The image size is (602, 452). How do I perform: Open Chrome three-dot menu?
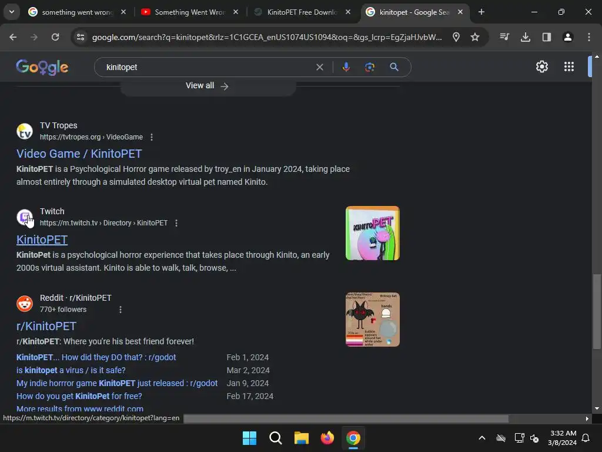[x=589, y=37]
